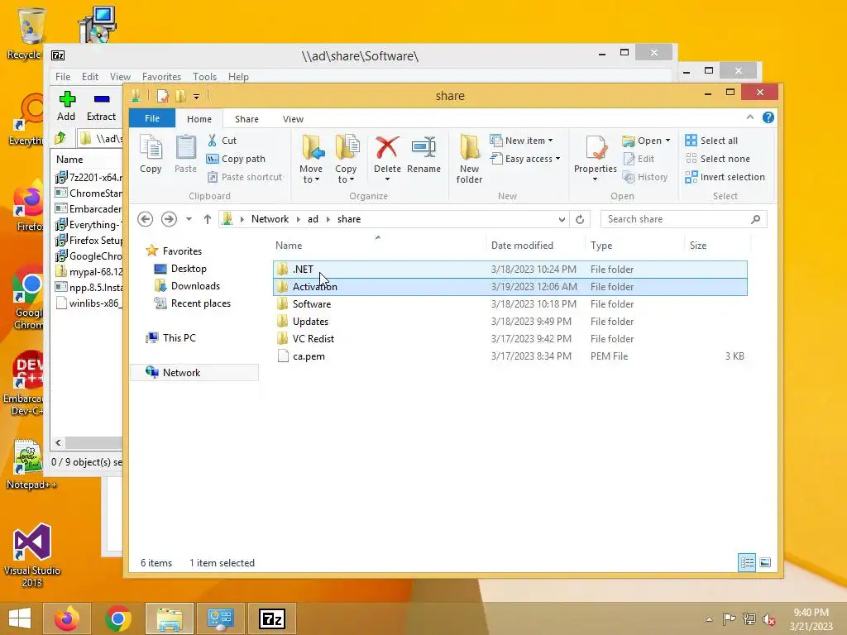Open the Help menu in 7-Zip

tap(238, 77)
